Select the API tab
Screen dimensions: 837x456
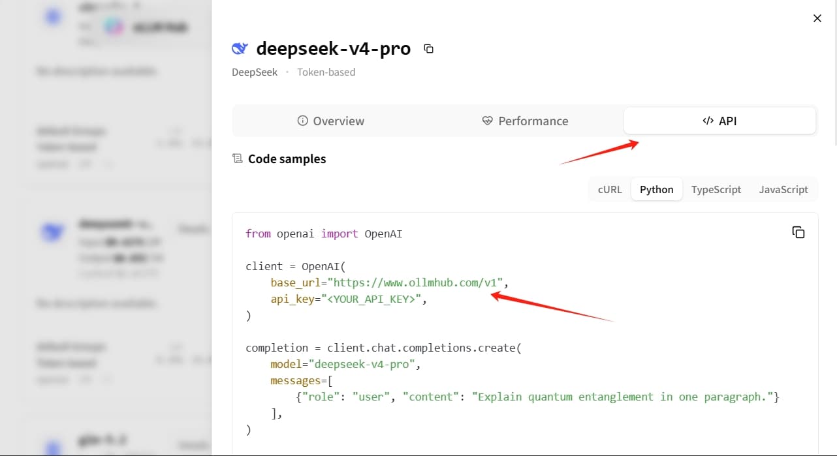point(719,121)
